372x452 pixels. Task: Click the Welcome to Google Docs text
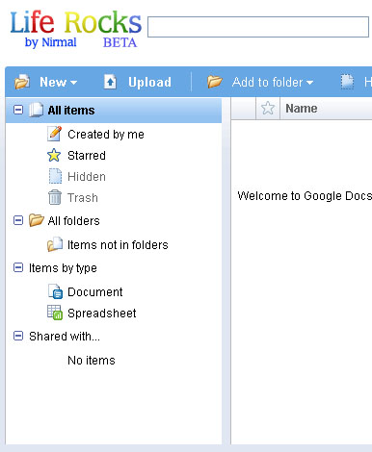305,196
